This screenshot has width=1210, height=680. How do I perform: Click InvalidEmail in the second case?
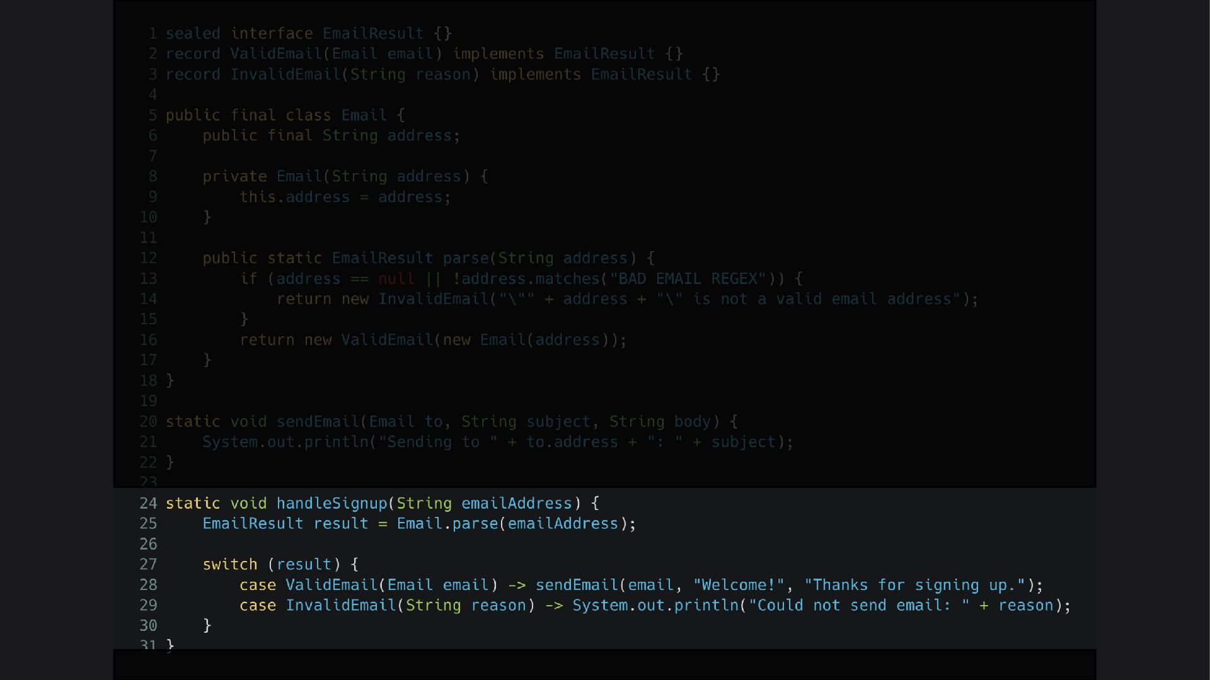(x=341, y=606)
